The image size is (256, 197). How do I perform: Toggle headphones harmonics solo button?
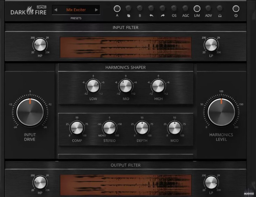[220, 9]
